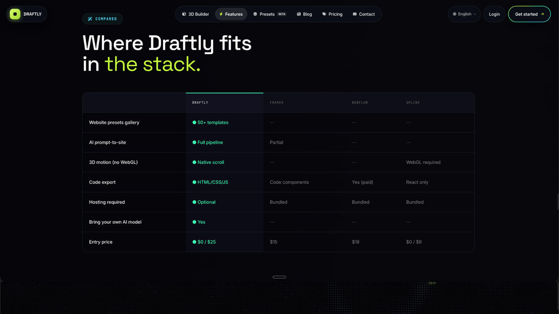Click the Login button
Viewport: 559px width, 314px height.
click(494, 14)
